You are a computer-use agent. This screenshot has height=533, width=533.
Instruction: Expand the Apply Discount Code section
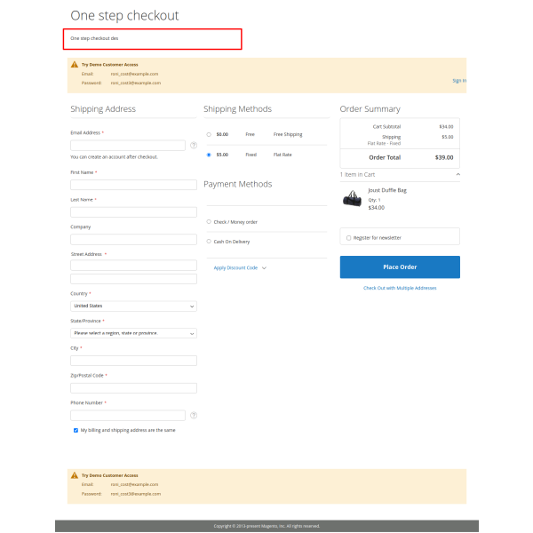pyautogui.click(x=240, y=267)
